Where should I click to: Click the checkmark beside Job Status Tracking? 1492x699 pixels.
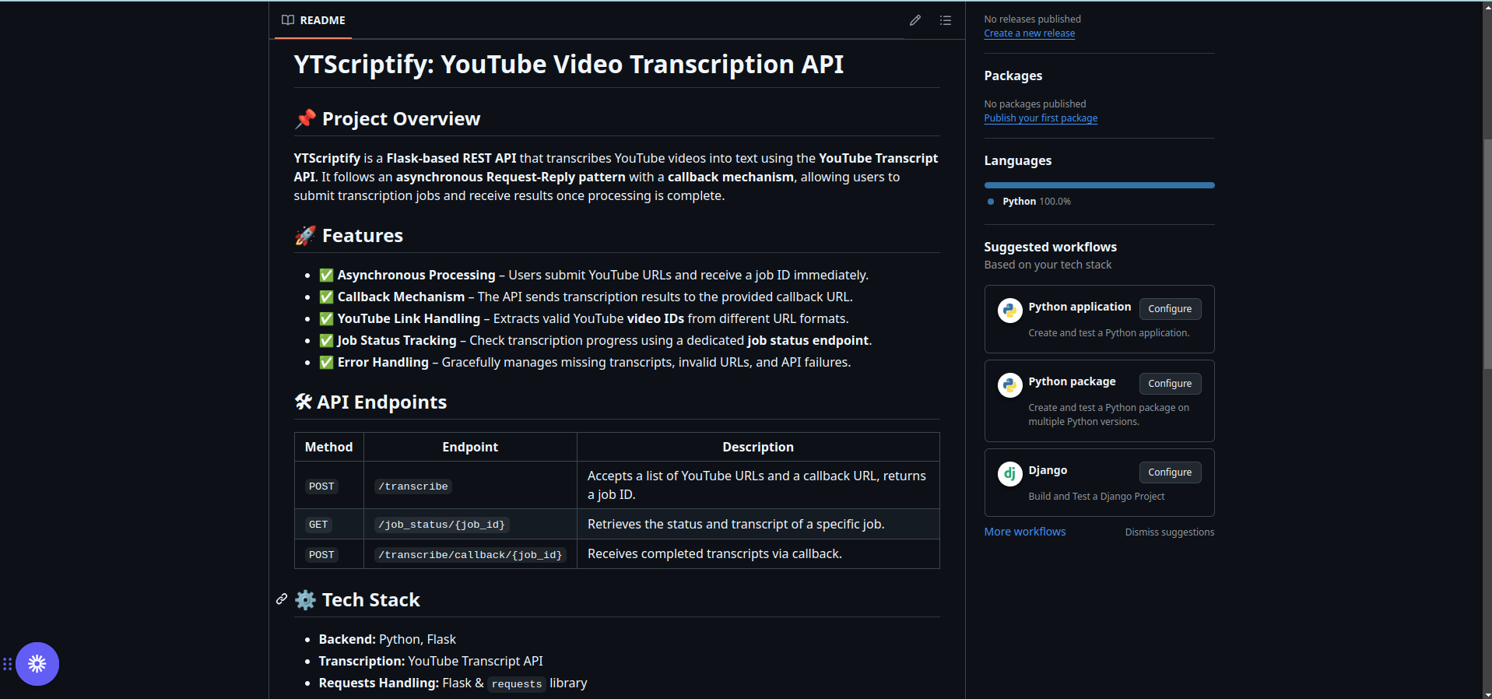[327, 340]
